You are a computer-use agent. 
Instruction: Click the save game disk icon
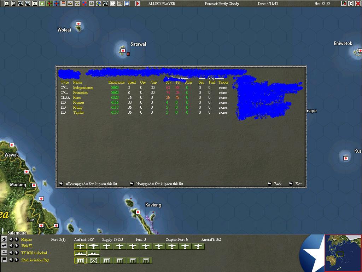[x=6, y=4]
